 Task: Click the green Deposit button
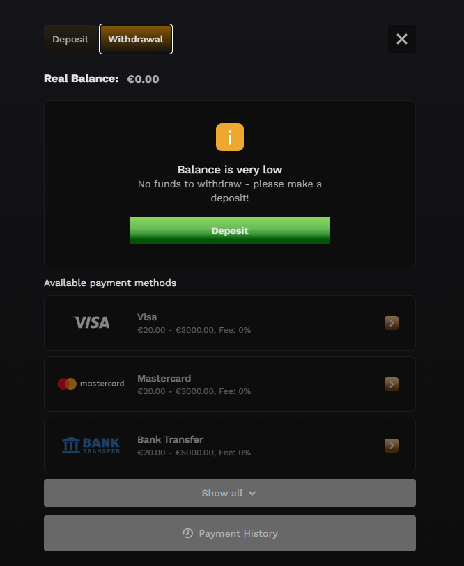(x=230, y=230)
